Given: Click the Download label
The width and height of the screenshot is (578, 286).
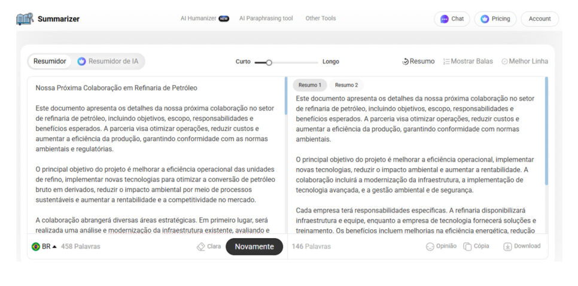Looking at the screenshot, I should point(527,246).
